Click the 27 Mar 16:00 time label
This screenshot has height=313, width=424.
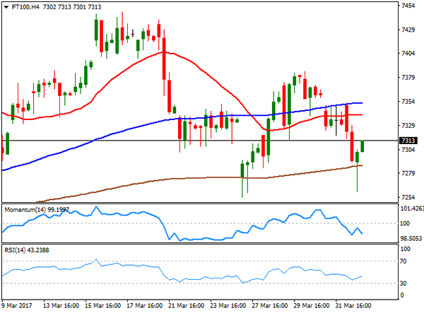[270, 306]
